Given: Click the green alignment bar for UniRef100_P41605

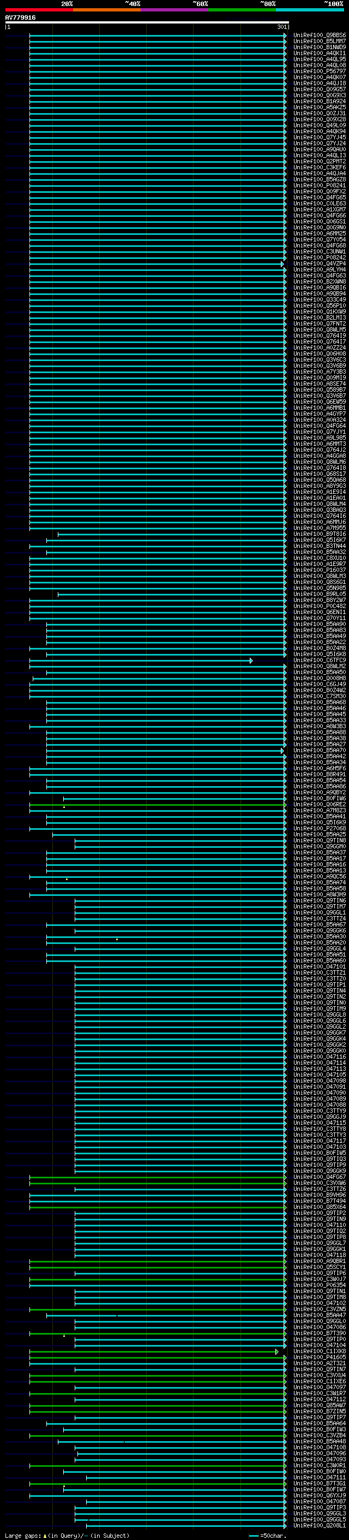Looking at the screenshot, I should (158, 1358).
